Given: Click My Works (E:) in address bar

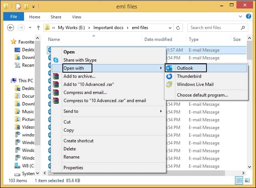Looking at the screenshot, I should tap(71, 28).
